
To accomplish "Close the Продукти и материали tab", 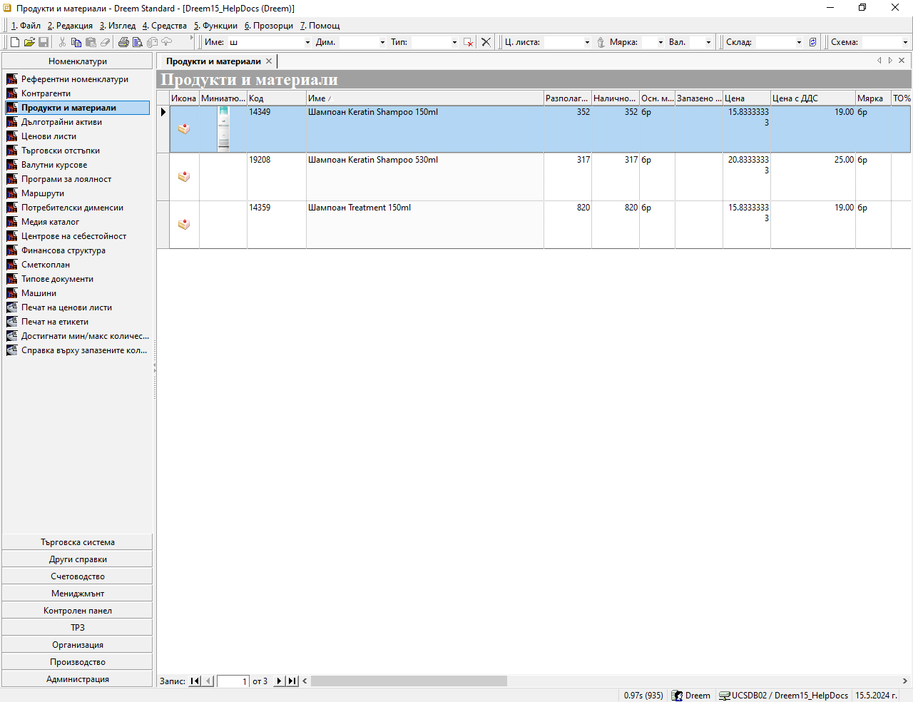I will click(269, 61).
